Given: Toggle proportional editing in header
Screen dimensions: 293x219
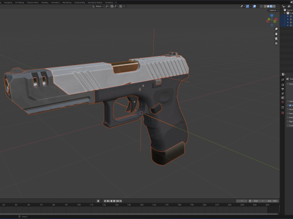Looking at the screenshot, I should click(x=120, y=6).
